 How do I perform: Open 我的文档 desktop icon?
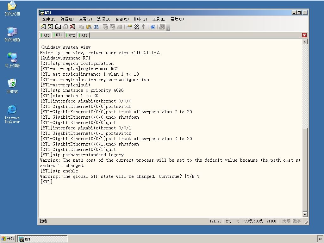12,9
